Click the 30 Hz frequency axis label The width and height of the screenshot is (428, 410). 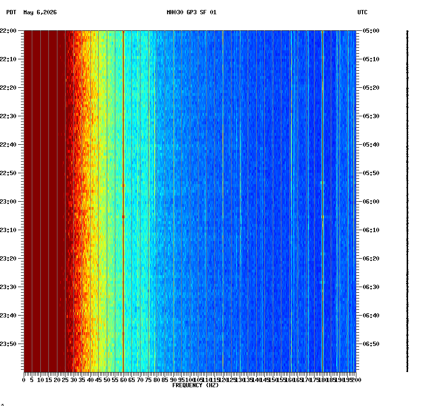tap(74, 380)
